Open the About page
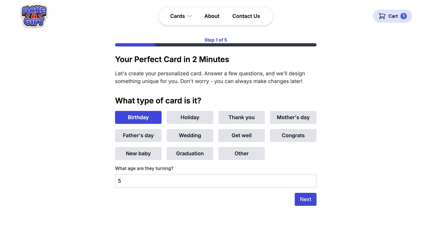This screenshot has height=229, width=429. [x=212, y=16]
